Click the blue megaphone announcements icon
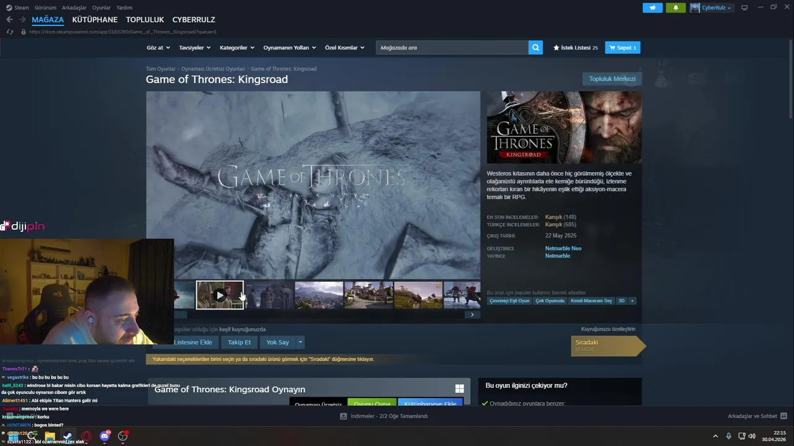Screen dimensions: 794x446 tap(653, 7)
